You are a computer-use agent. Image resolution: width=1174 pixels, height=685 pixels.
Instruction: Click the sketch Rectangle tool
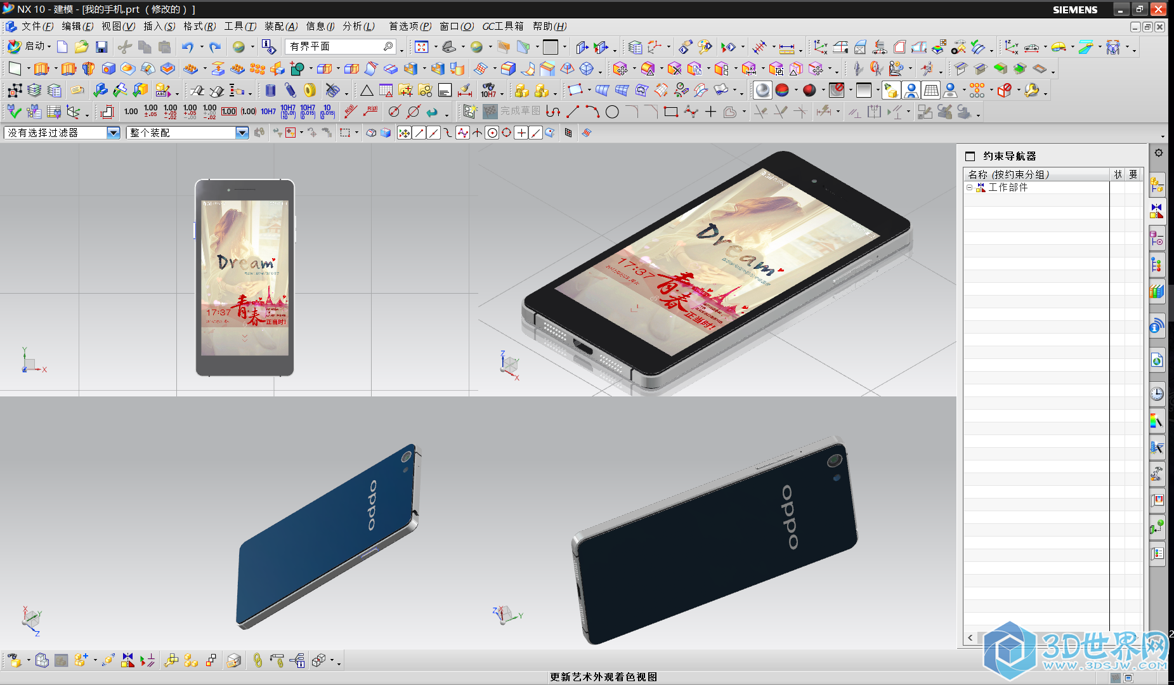click(670, 112)
